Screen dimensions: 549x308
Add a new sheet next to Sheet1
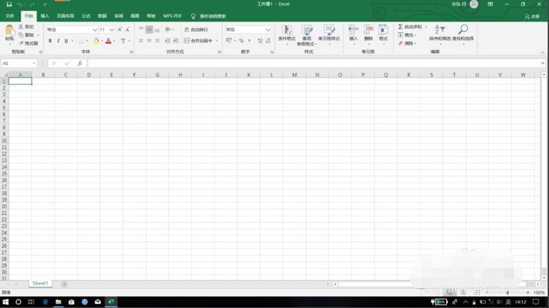[64, 284]
